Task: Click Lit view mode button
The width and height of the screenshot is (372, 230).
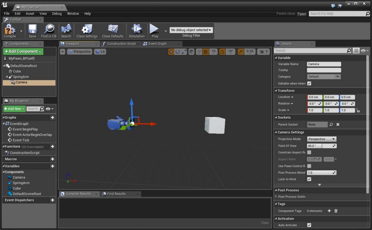Action: pos(100,52)
